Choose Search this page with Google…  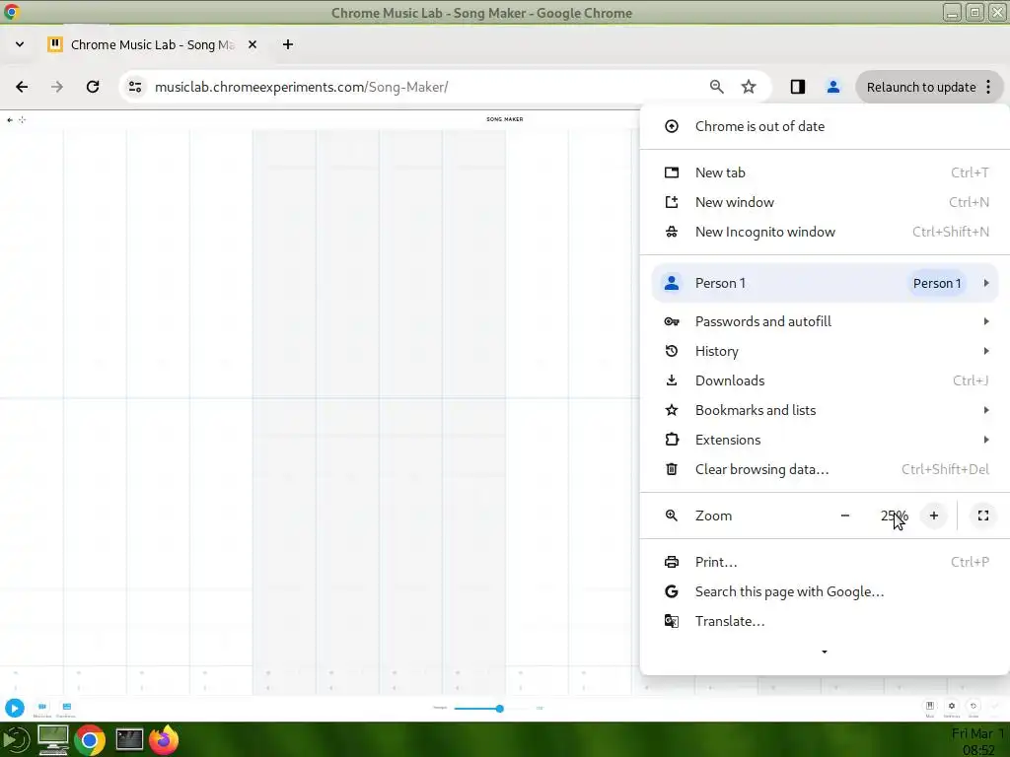click(x=825, y=591)
